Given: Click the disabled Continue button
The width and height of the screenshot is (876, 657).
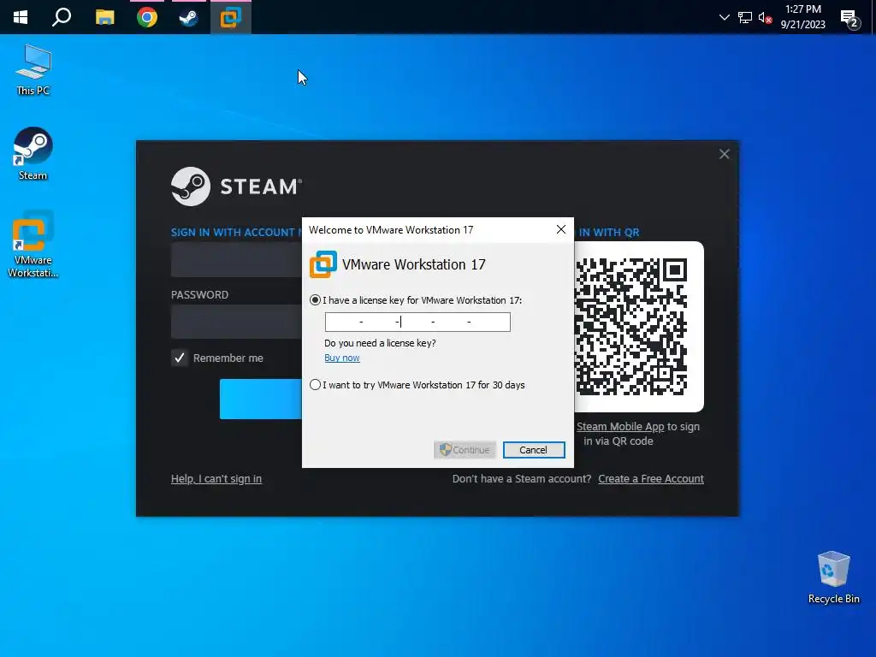Looking at the screenshot, I should click(x=465, y=450).
